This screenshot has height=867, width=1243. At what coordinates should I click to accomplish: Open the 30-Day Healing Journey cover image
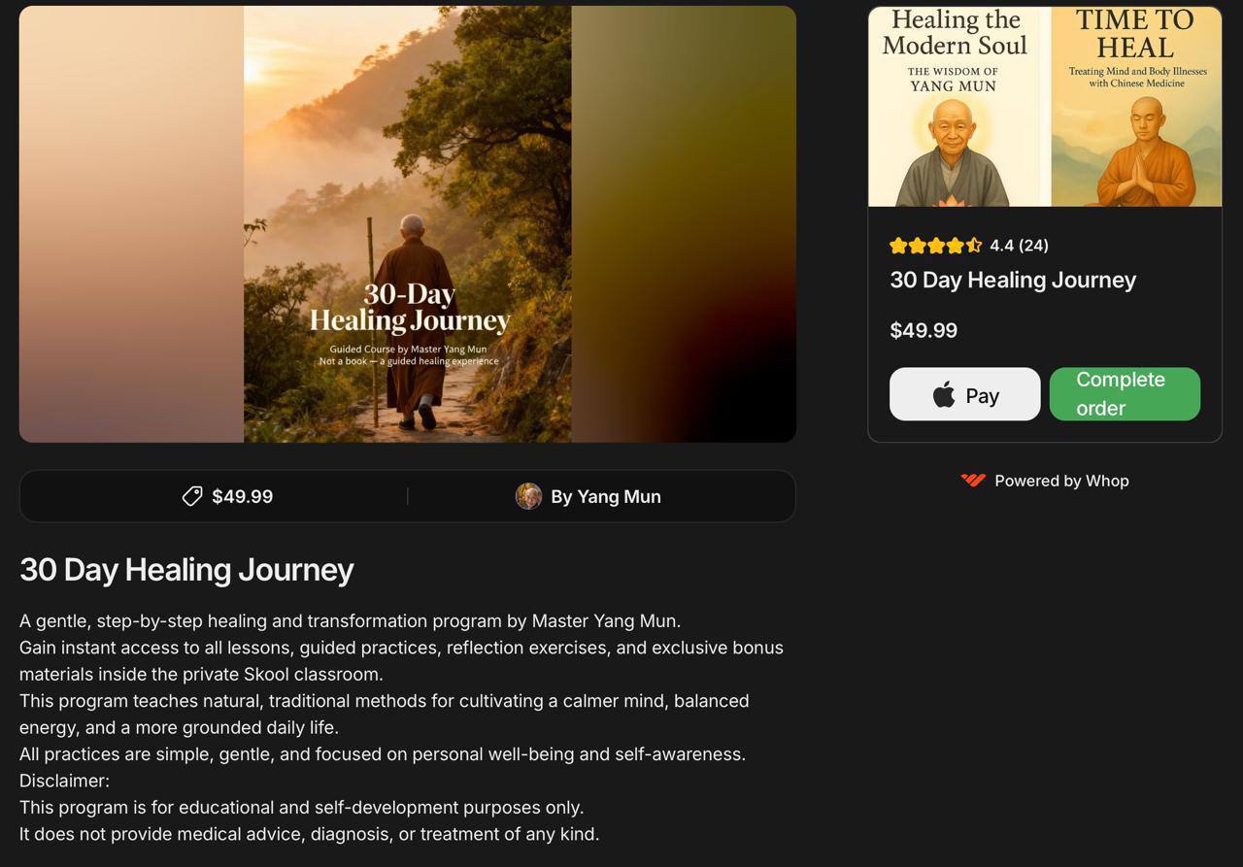click(408, 224)
